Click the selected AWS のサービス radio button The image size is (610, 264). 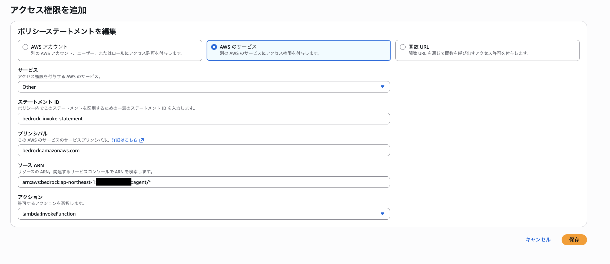coord(214,47)
